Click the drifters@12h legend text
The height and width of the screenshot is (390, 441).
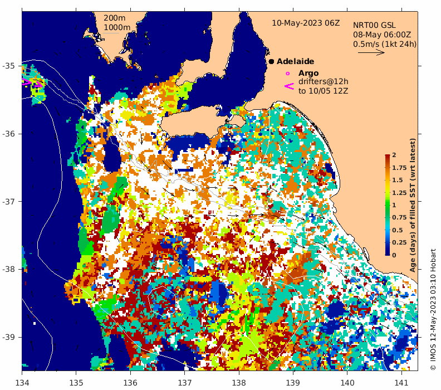coord(323,81)
